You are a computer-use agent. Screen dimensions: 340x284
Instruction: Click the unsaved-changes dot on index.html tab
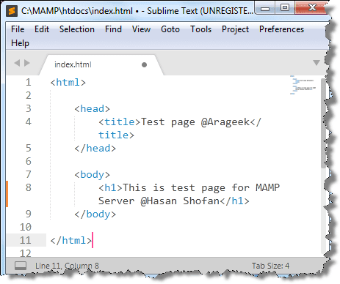[144, 64]
